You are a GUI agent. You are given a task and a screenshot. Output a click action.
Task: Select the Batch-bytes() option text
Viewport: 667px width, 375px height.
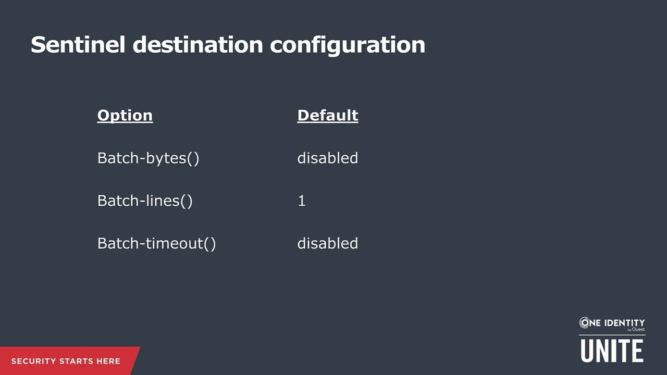point(148,158)
